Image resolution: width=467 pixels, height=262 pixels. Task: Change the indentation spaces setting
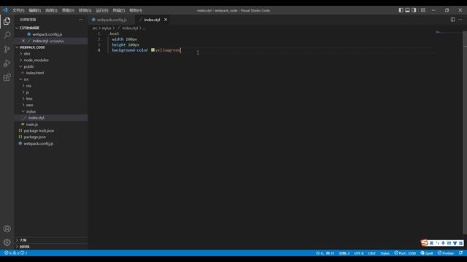344,253
